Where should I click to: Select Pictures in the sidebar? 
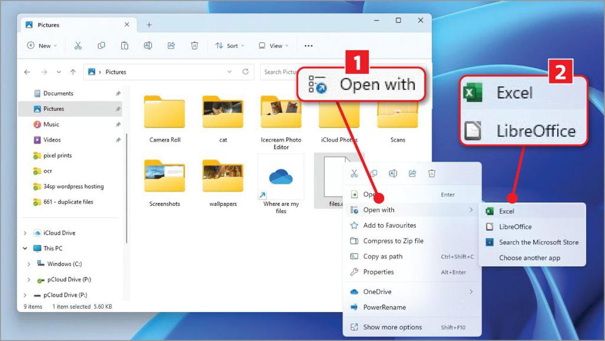click(x=70, y=109)
